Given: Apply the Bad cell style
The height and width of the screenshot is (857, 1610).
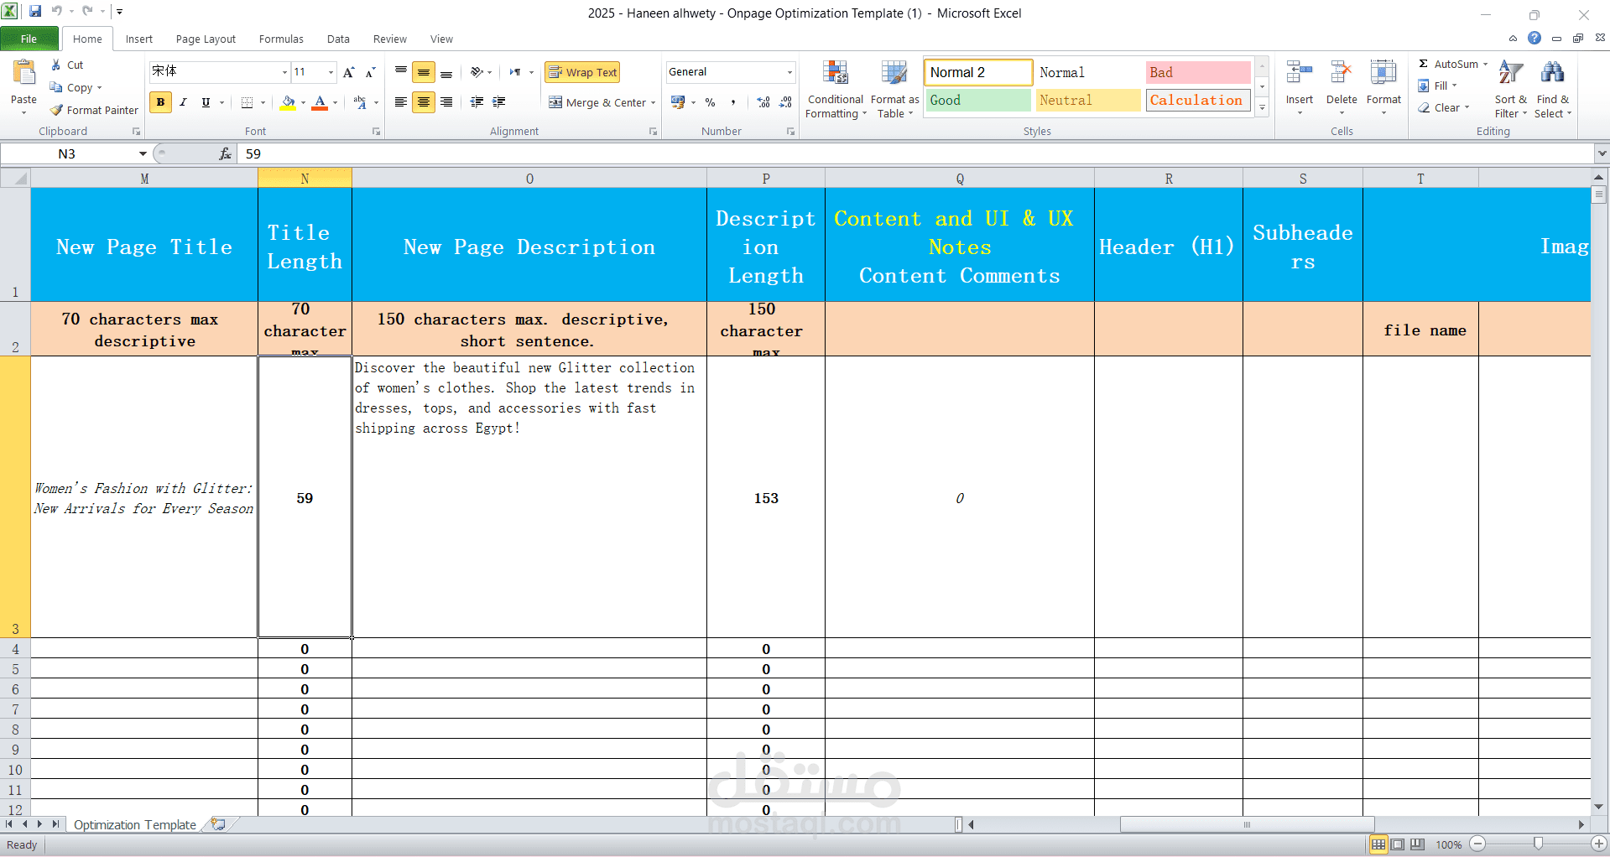Looking at the screenshot, I should (1197, 72).
